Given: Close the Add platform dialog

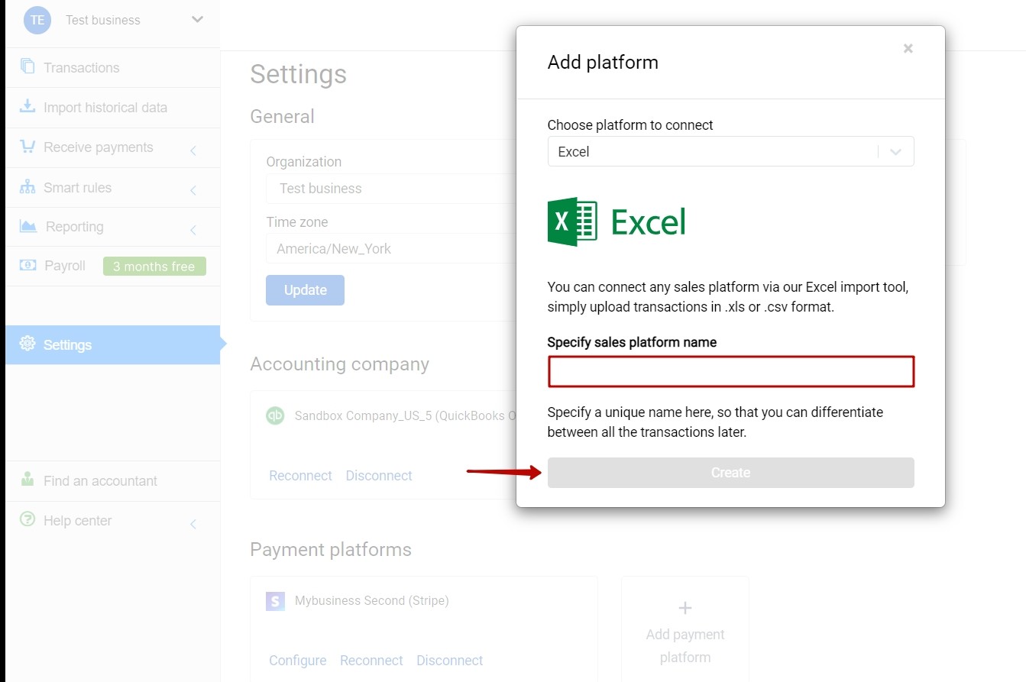Looking at the screenshot, I should click(908, 49).
